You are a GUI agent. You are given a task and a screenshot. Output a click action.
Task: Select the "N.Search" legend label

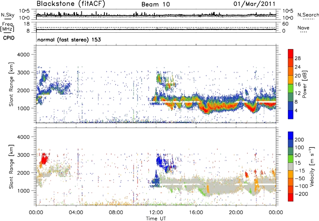click(x=308, y=15)
